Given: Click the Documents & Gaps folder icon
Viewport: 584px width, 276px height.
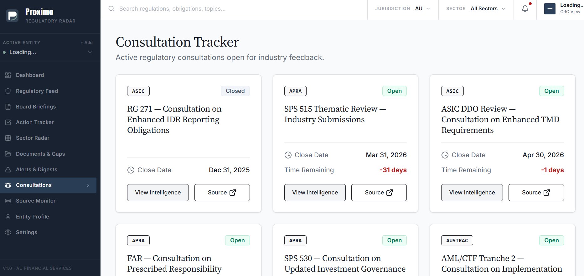Looking at the screenshot, I should [x=8, y=154].
